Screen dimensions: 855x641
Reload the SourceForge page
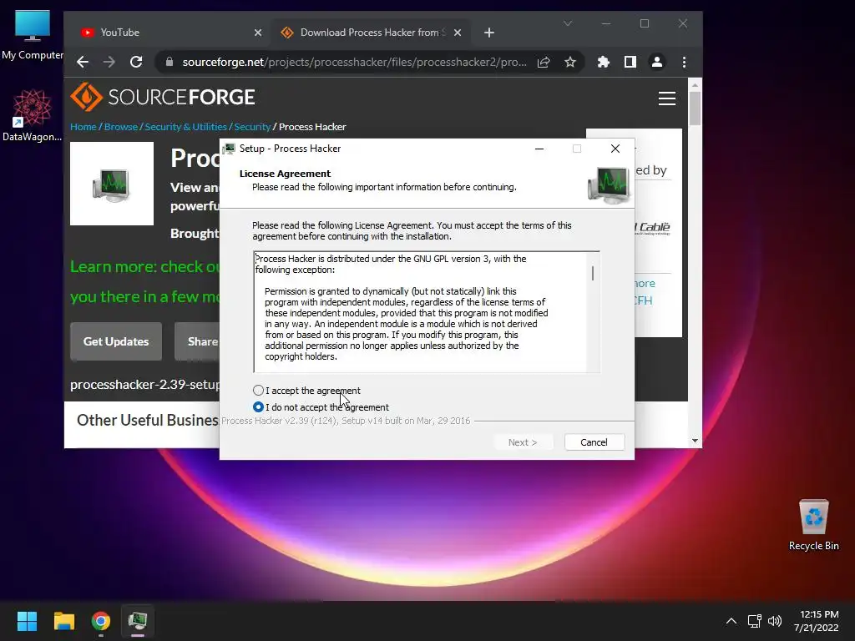(x=136, y=62)
